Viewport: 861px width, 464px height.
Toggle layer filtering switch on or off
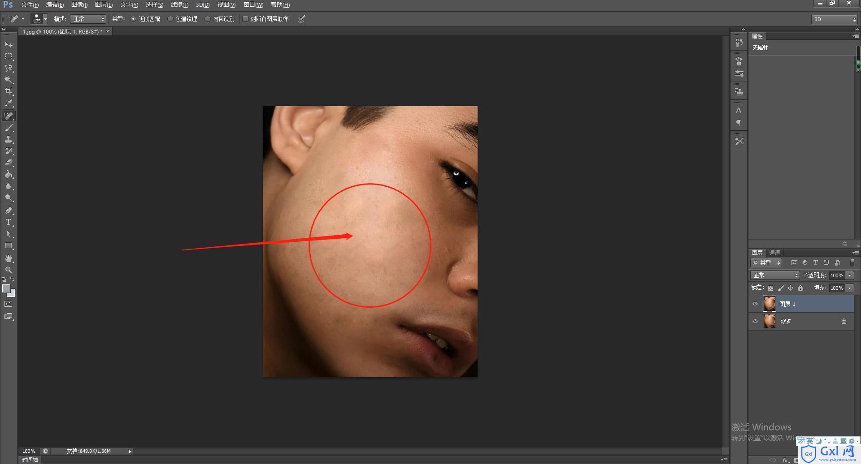click(x=852, y=263)
